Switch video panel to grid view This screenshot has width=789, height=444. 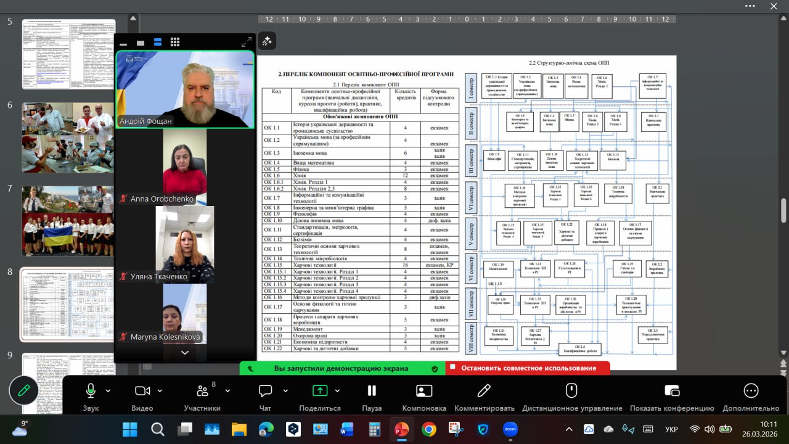pos(175,42)
